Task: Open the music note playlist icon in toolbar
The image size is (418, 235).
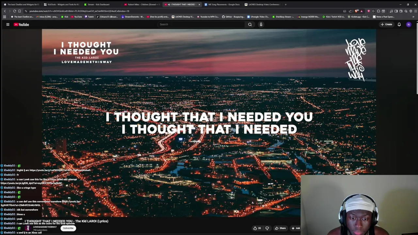Action: pos(391,11)
